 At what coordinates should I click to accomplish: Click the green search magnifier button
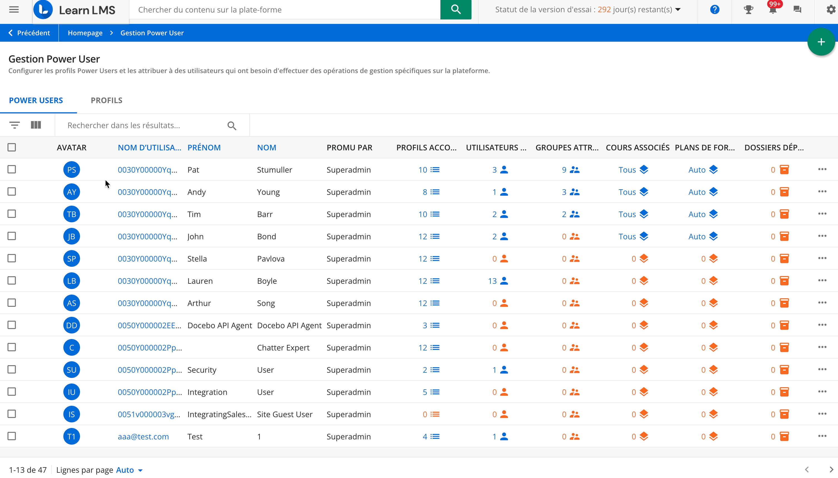[456, 9]
